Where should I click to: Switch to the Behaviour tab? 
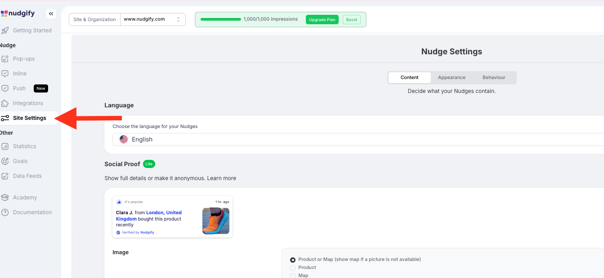point(494,78)
